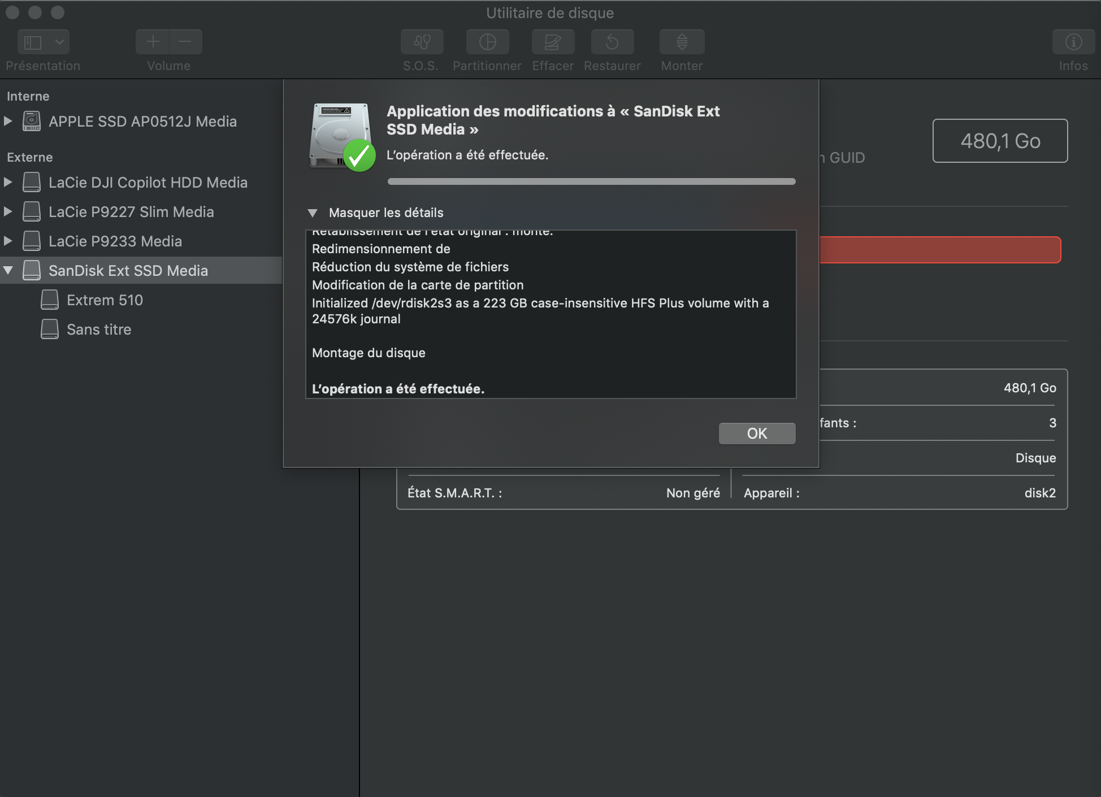Click the Effacer erase icon
The image size is (1101, 797).
[553, 42]
